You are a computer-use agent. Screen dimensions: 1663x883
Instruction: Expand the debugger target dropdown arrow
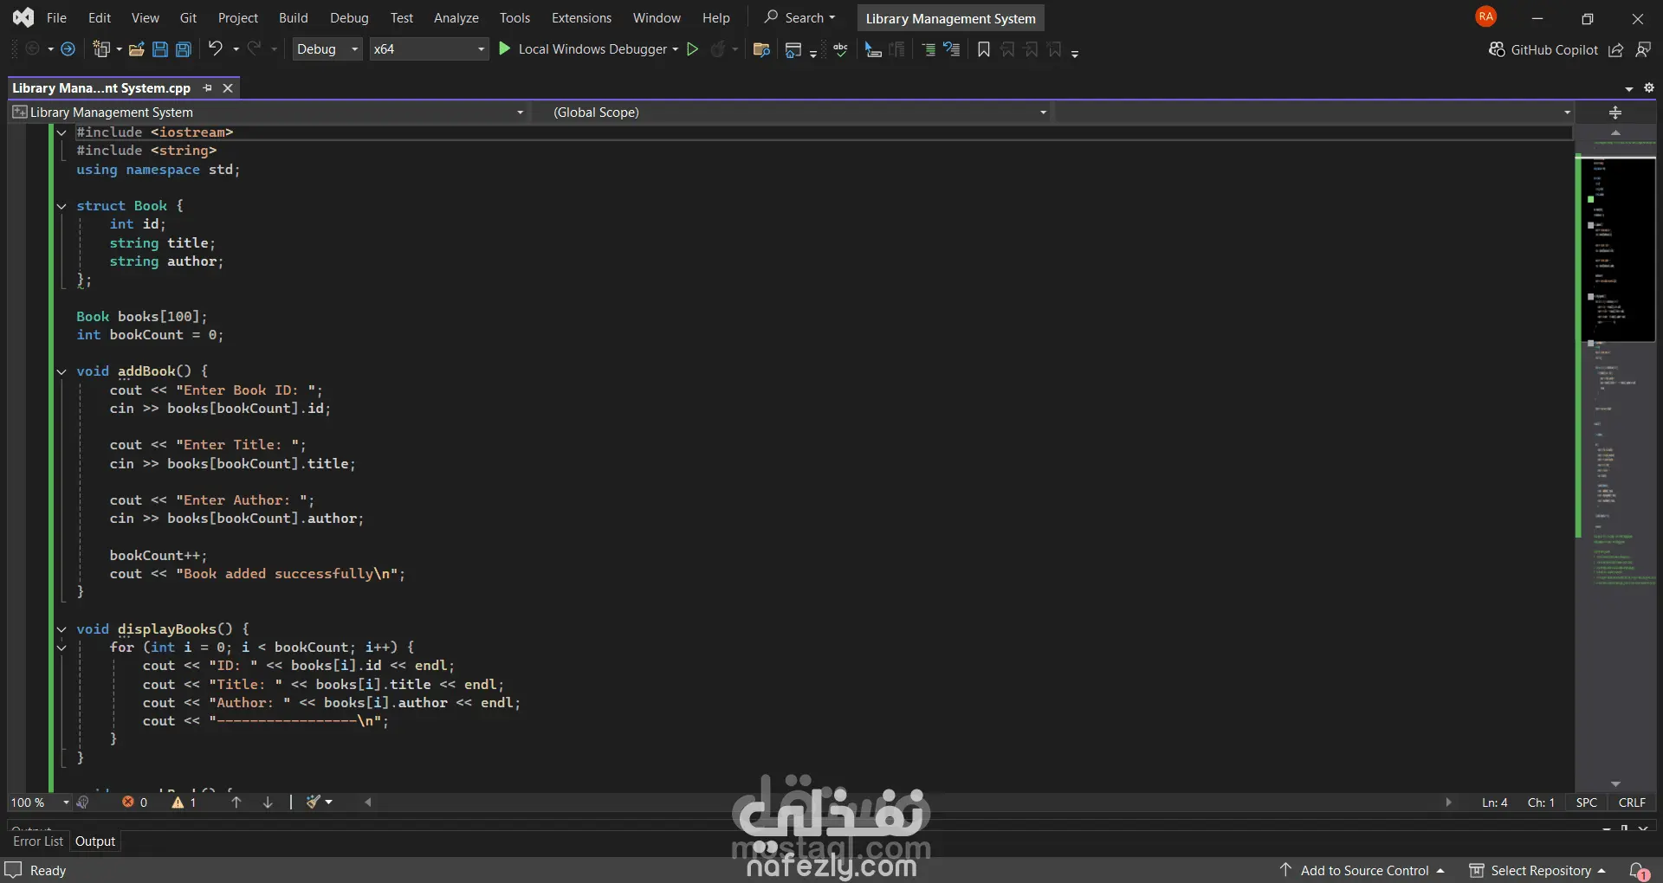676,49
